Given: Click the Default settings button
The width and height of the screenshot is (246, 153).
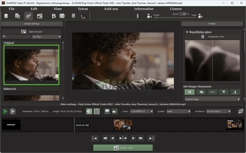Looking at the screenshot, I should tap(32, 24).
